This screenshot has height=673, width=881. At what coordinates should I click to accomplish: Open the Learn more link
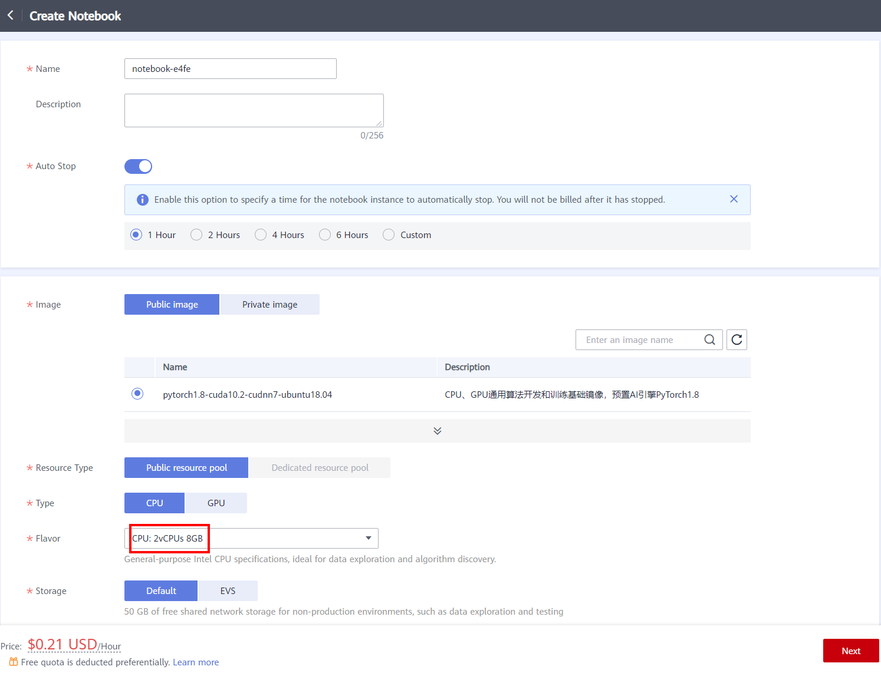[x=196, y=662]
